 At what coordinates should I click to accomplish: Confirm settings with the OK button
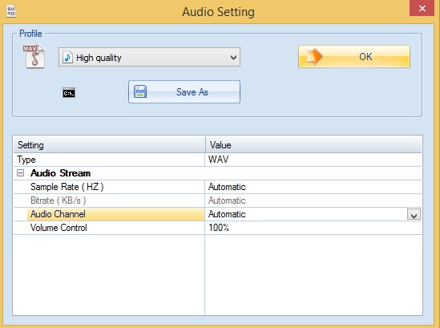click(354, 56)
